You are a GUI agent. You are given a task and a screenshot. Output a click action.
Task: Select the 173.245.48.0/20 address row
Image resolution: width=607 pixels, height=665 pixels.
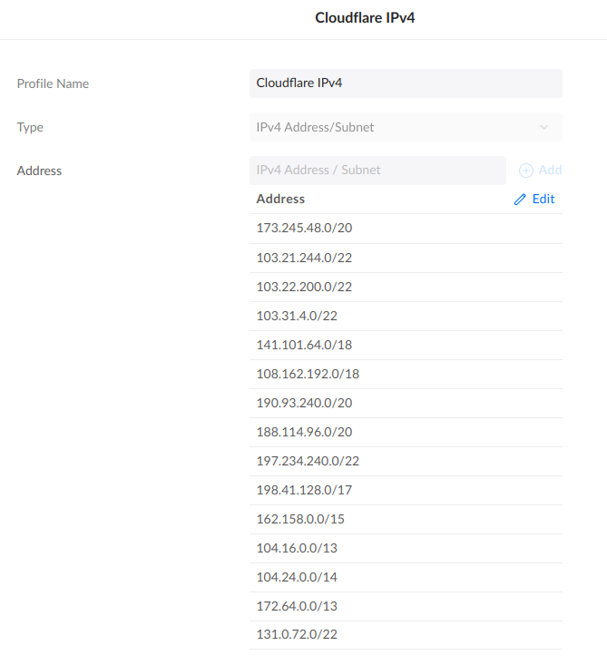[304, 229]
